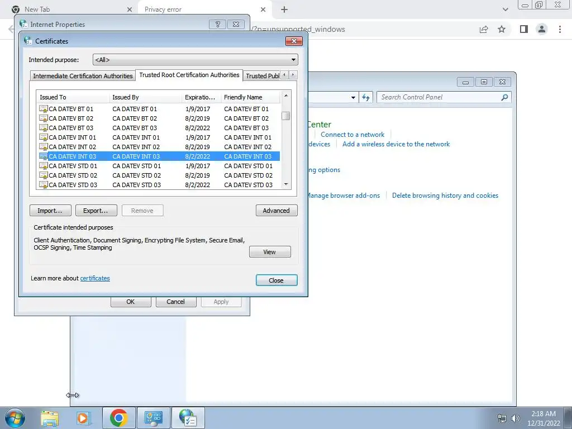Sort by the Friendly Name column header
The width and height of the screenshot is (572, 429).
(251, 97)
